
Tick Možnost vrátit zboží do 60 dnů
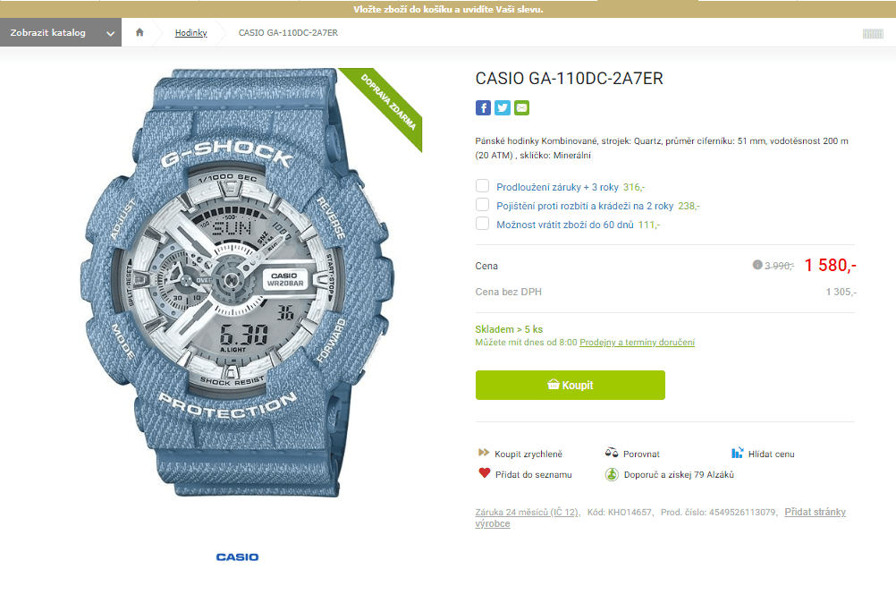click(482, 224)
